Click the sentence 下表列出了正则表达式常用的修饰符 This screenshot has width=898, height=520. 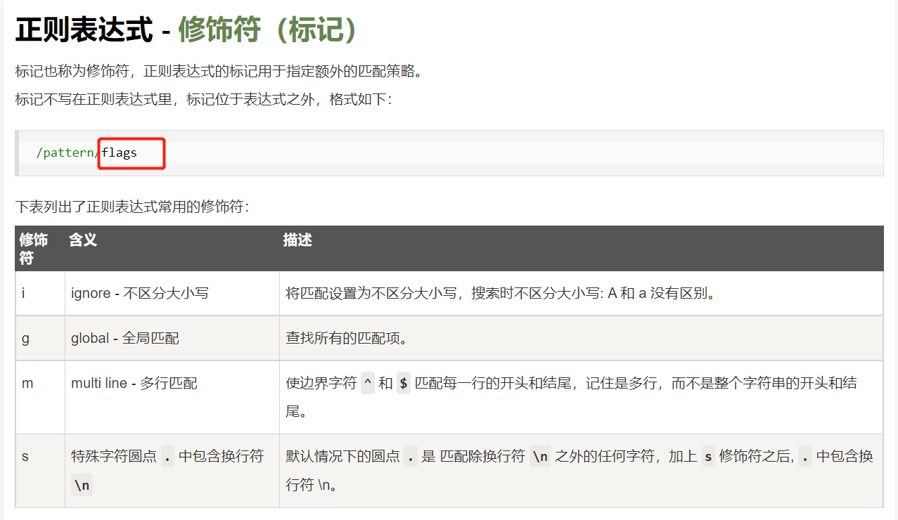coord(132,207)
